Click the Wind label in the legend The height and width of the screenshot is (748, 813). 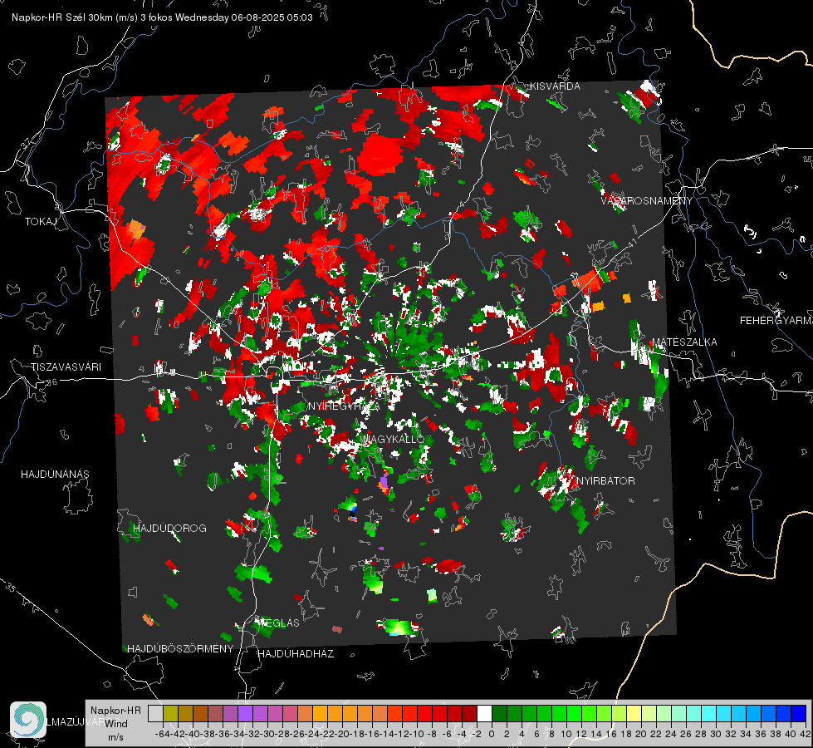[116, 724]
